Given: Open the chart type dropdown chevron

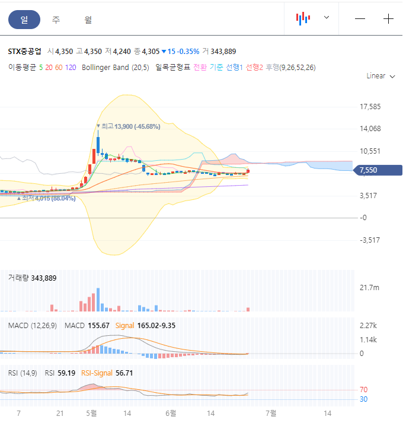Looking at the screenshot, I should pyautogui.click(x=327, y=17).
